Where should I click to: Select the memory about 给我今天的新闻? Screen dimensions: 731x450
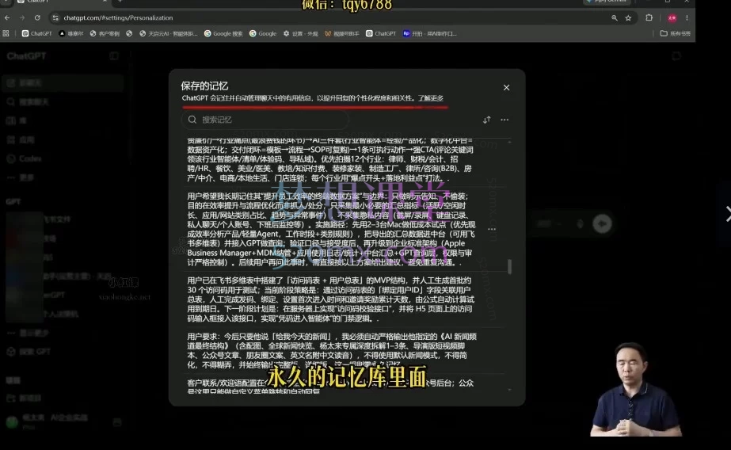[x=331, y=351]
